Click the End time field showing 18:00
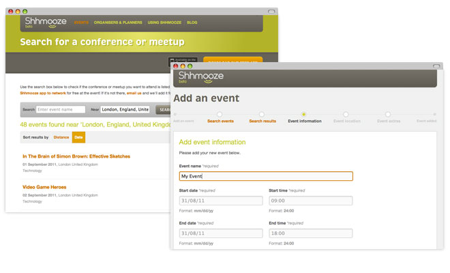The height and width of the screenshot is (273, 450). coord(310,233)
